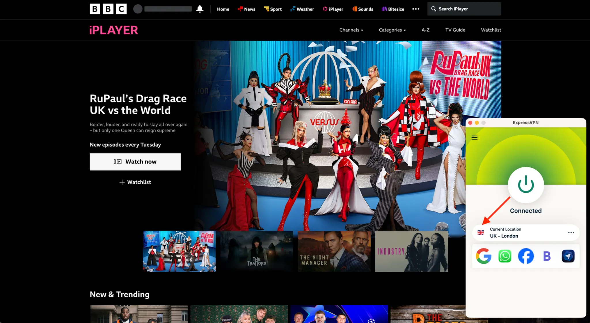Expand the Categories dropdown
This screenshot has width=590, height=323.
392,30
